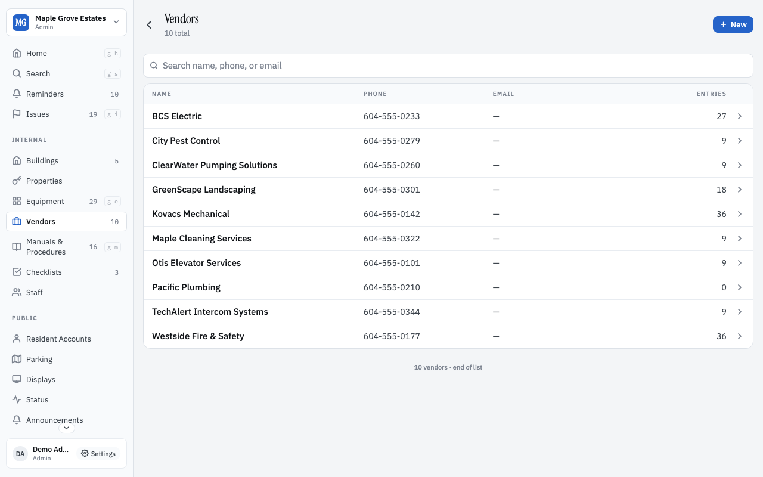Open Checklists section
Image resolution: width=763 pixels, height=477 pixels.
click(66, 272)
